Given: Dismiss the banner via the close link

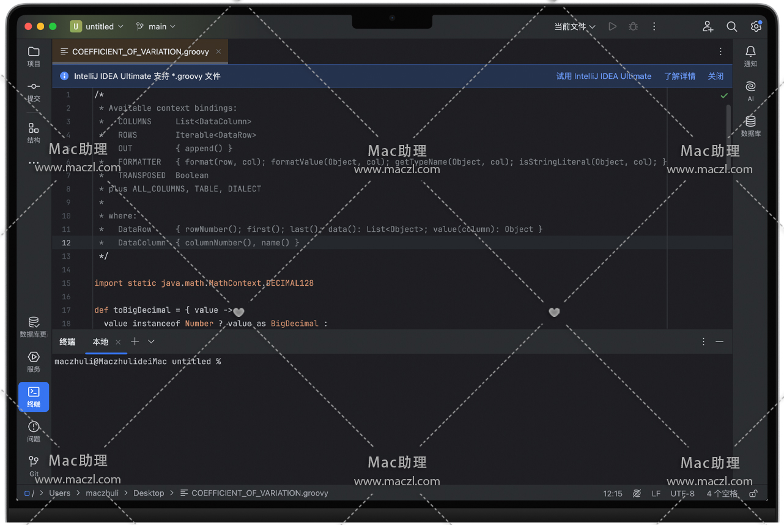Looking at the screenshot, I should pos(716,76).
